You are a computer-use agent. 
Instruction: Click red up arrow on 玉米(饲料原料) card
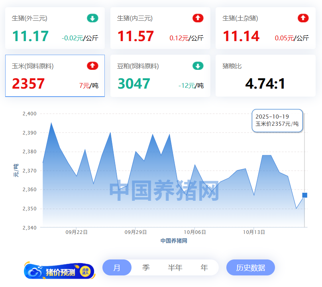pos(92,66)
